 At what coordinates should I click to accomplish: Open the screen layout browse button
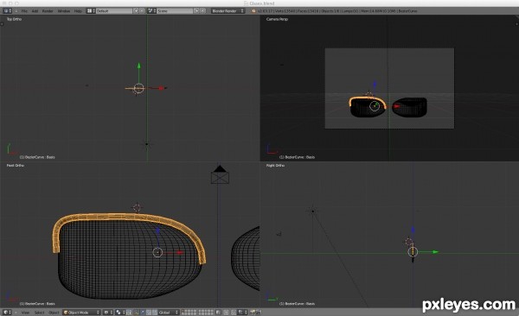(91, 11)
